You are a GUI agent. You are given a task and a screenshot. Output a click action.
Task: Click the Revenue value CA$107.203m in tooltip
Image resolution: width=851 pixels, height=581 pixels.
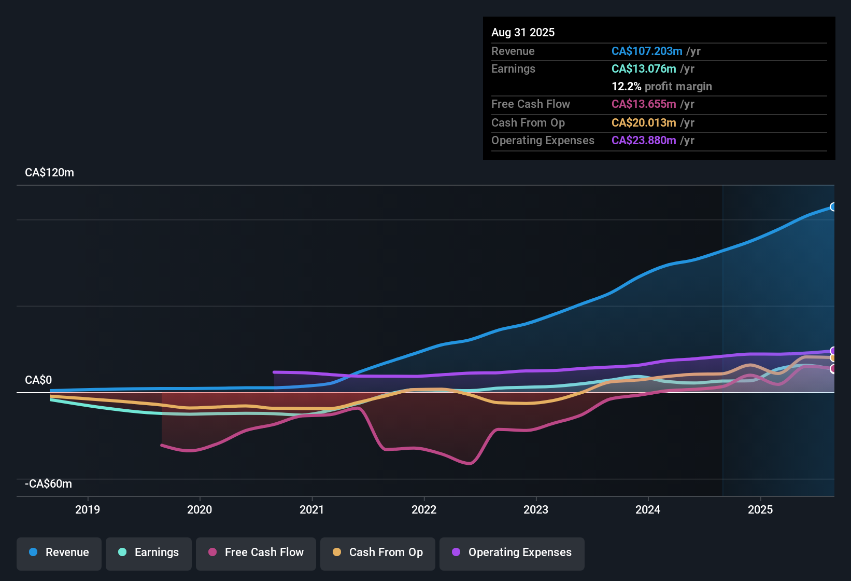click(x=647, y=51)
